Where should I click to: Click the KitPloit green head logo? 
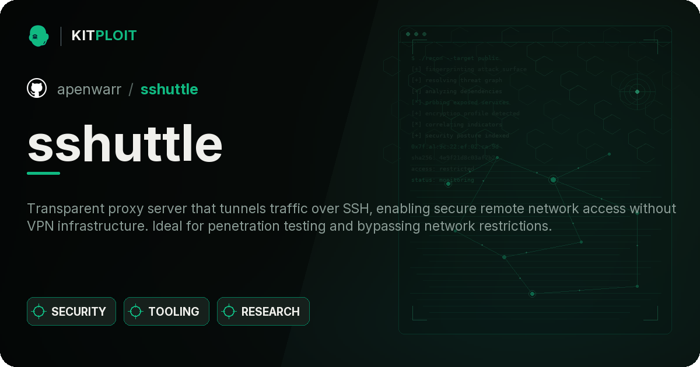pyautogui.click(x=38, y=36)
